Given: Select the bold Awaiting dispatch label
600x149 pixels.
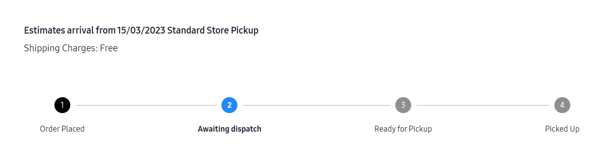Looking at the screenshot, I should (229, 129).
